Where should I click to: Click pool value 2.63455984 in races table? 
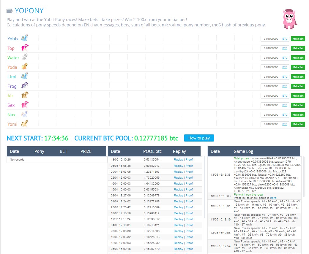click(152, 190)
